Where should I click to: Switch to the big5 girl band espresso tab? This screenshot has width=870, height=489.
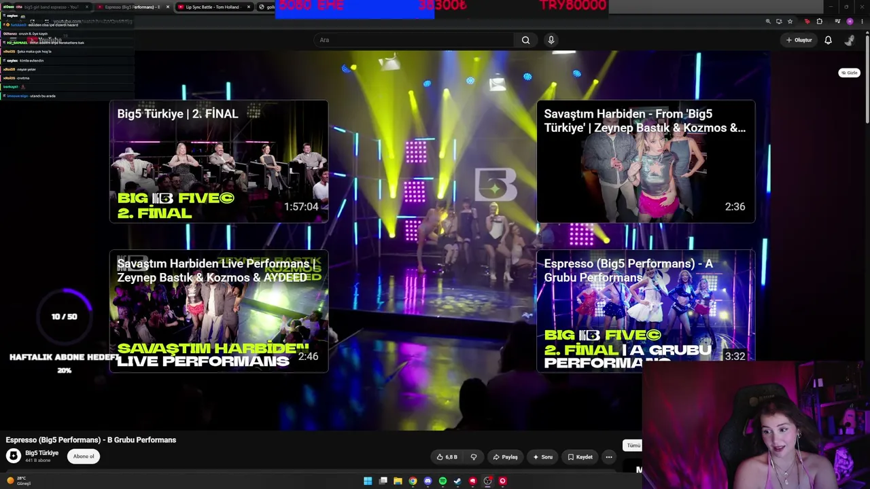coord(48,7)
